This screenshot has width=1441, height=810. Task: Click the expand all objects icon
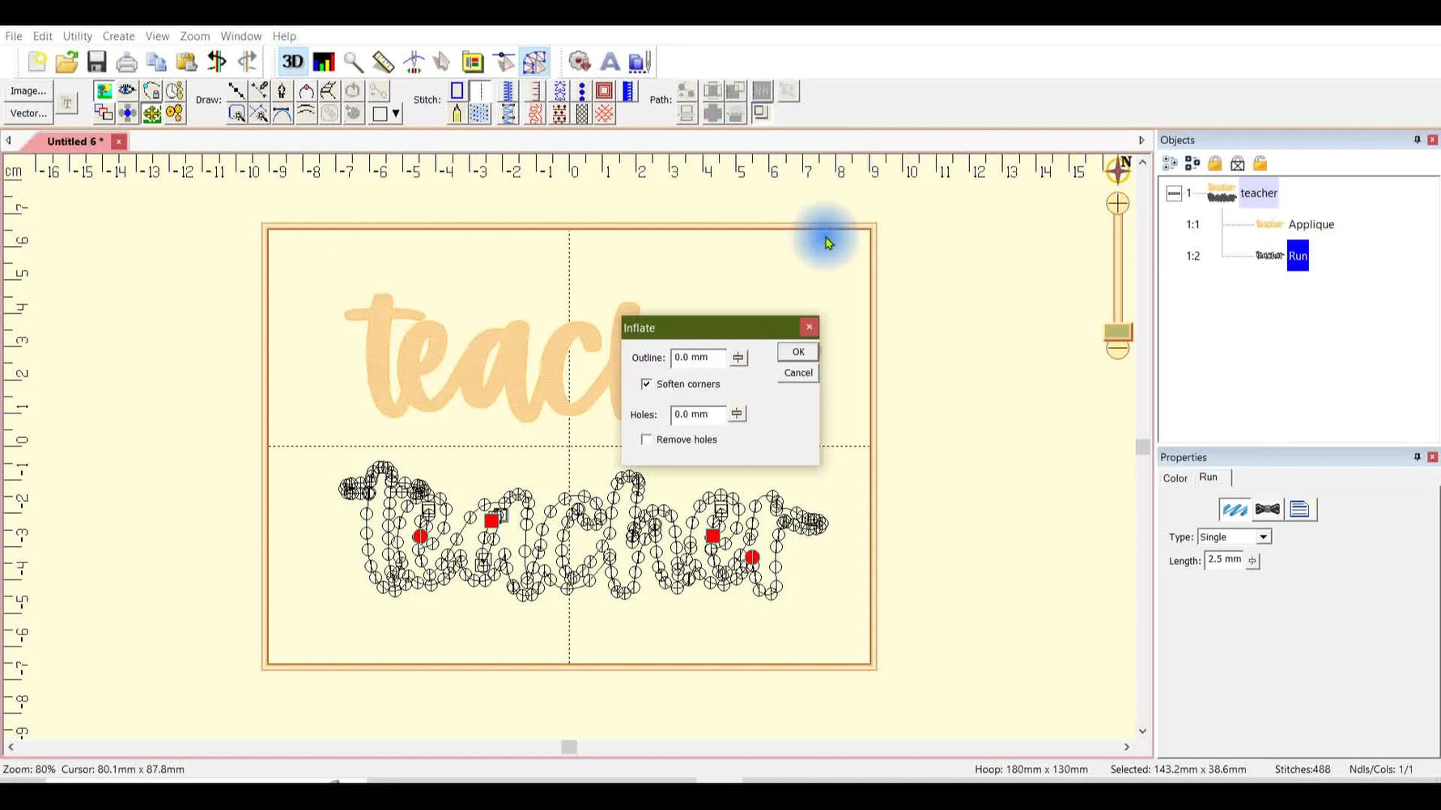[1170, 163]
